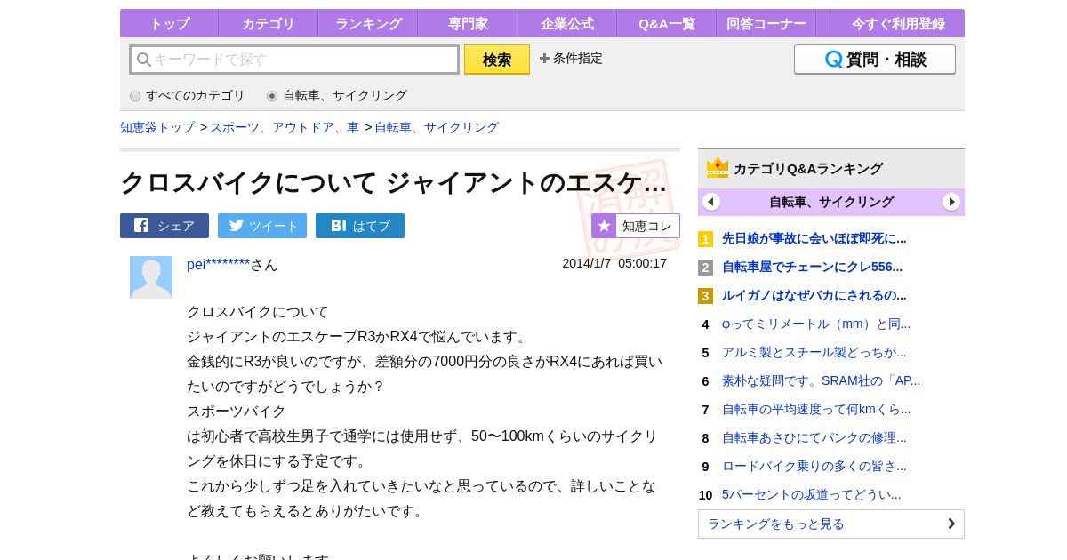Click the yellow 検索 button

[x=497, y=60]
